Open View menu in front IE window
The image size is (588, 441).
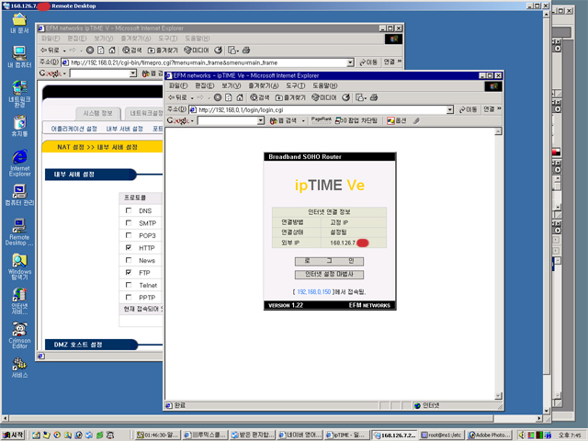coord(231,85)
